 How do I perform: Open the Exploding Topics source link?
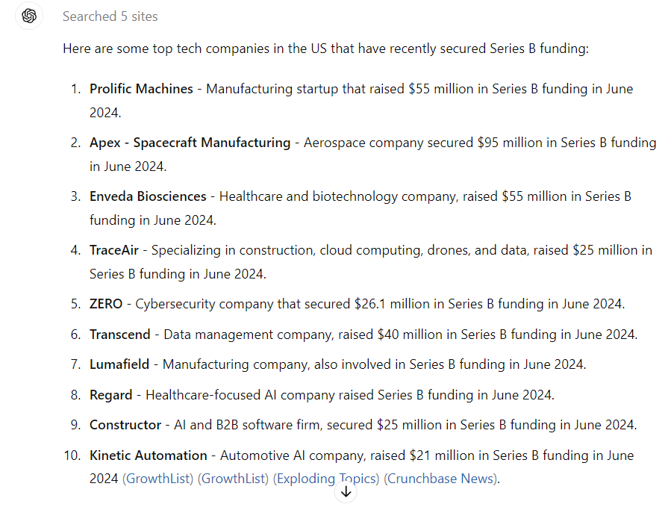pos(326,479)
